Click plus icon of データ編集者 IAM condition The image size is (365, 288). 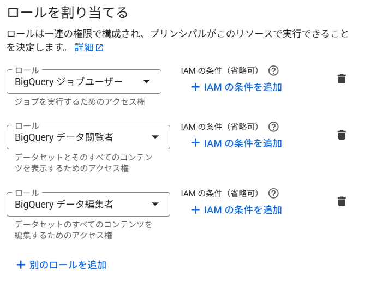pos(195,209)
